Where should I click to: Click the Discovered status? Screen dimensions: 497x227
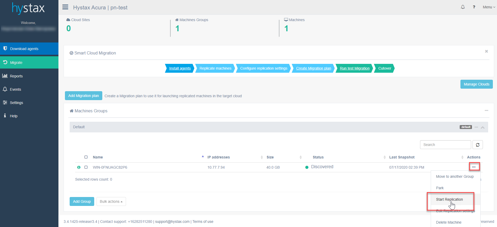(322, 167)
